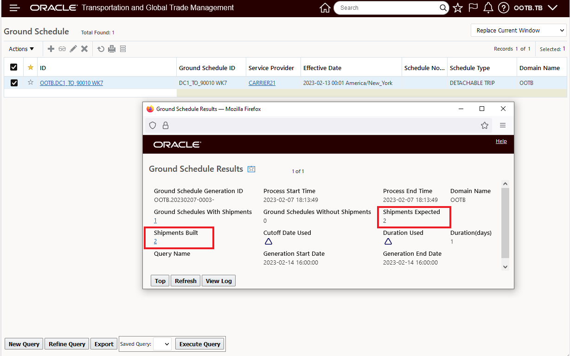Click Duration Used triangle icon
Viewport: 570px width, 356px height.
pos(388,241)
